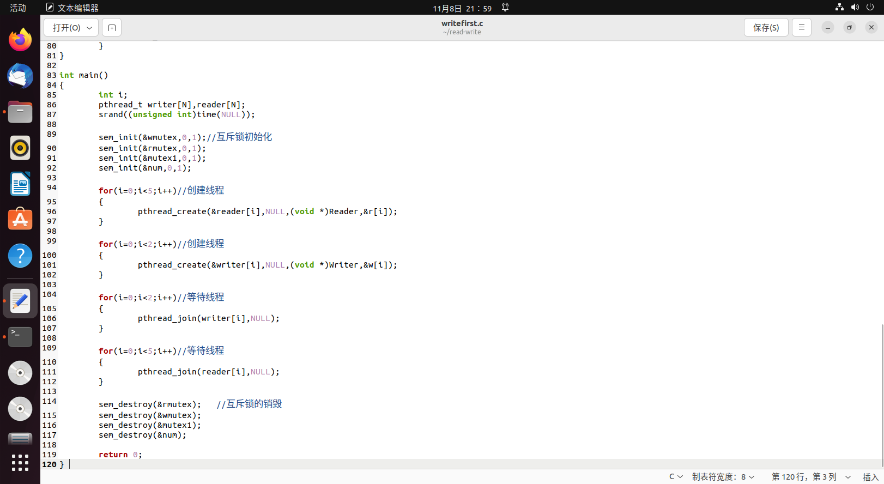
Task: Click the notification bell icon
Action: [x=505, y=7]
